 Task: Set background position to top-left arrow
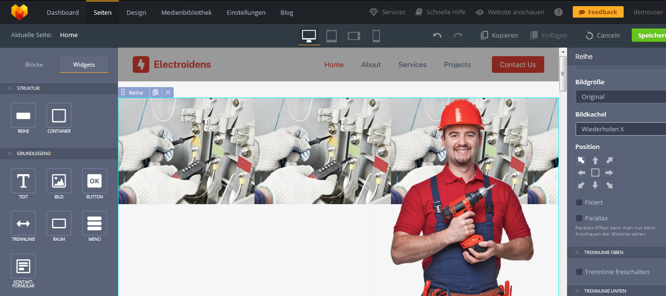581,160
